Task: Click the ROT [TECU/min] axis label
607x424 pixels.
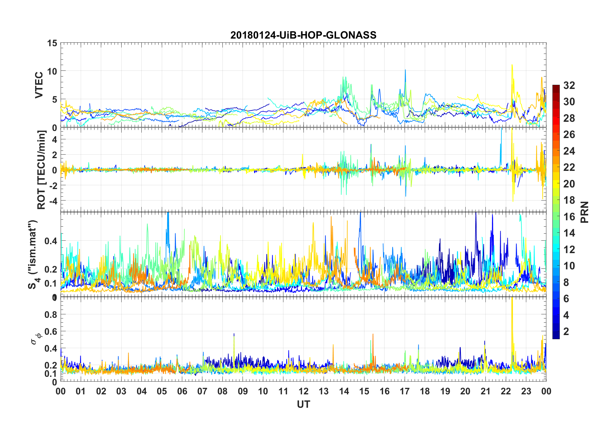Action: pos(41,170)
